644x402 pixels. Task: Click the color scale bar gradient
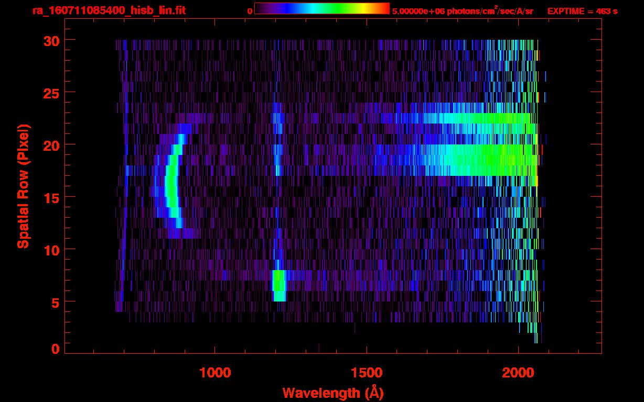pos(321,9)
